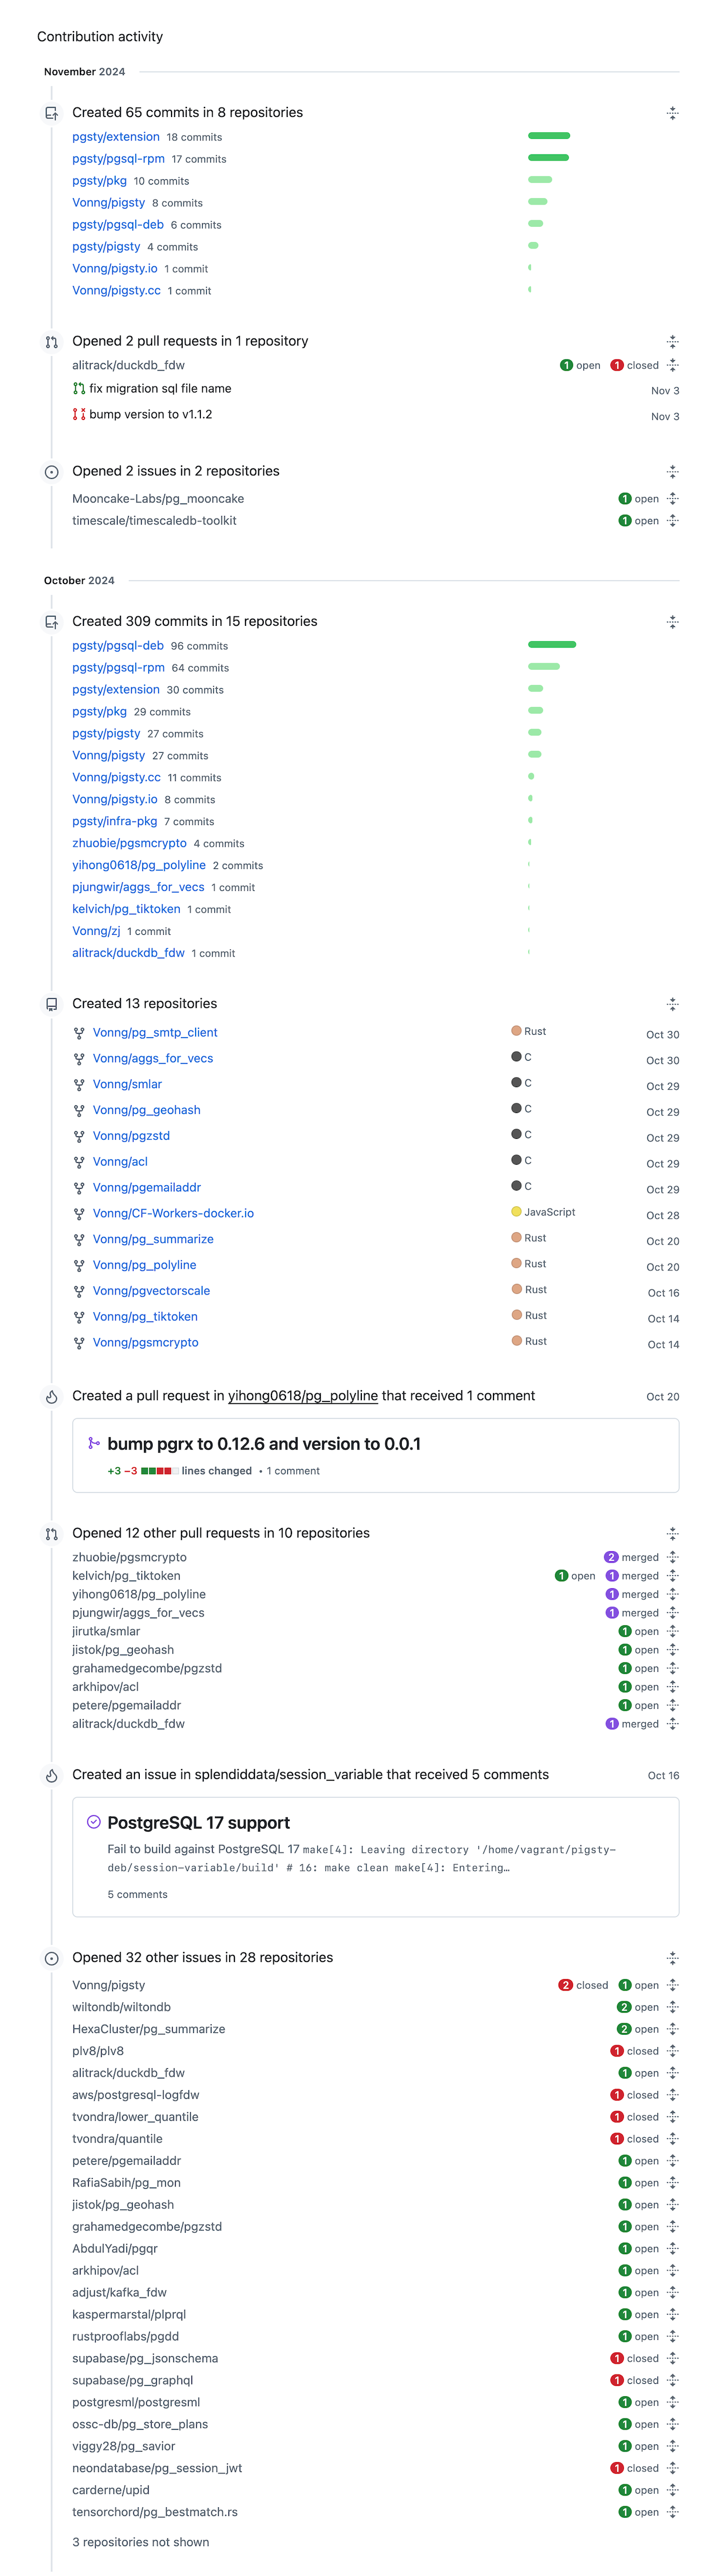Open the bump pgrx to 0.12.6 pull request
705x2576 pixels.
pyautogui.click(x=264, y=1444)
